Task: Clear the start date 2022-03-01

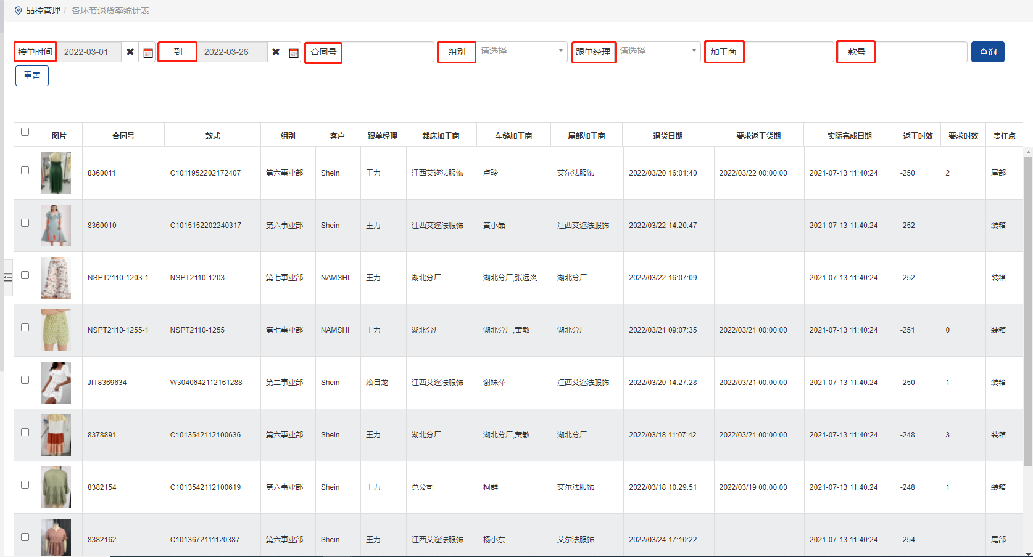Action: [130, 52]
